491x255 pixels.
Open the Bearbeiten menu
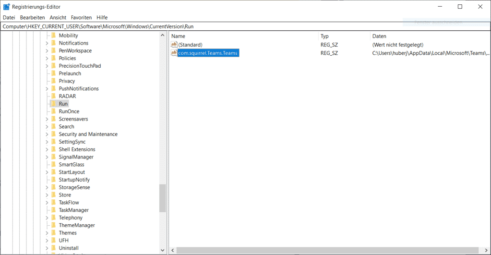32,18
